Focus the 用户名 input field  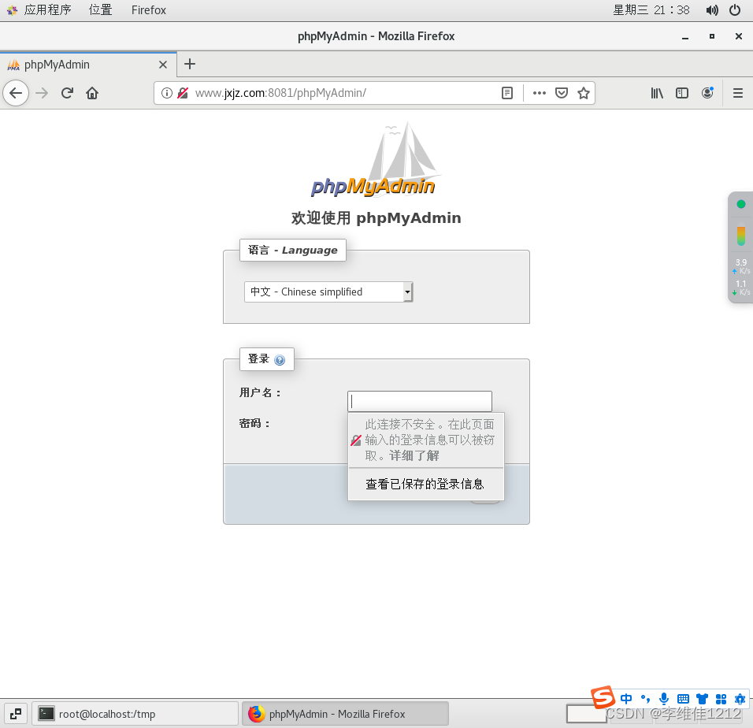(420, 401)
